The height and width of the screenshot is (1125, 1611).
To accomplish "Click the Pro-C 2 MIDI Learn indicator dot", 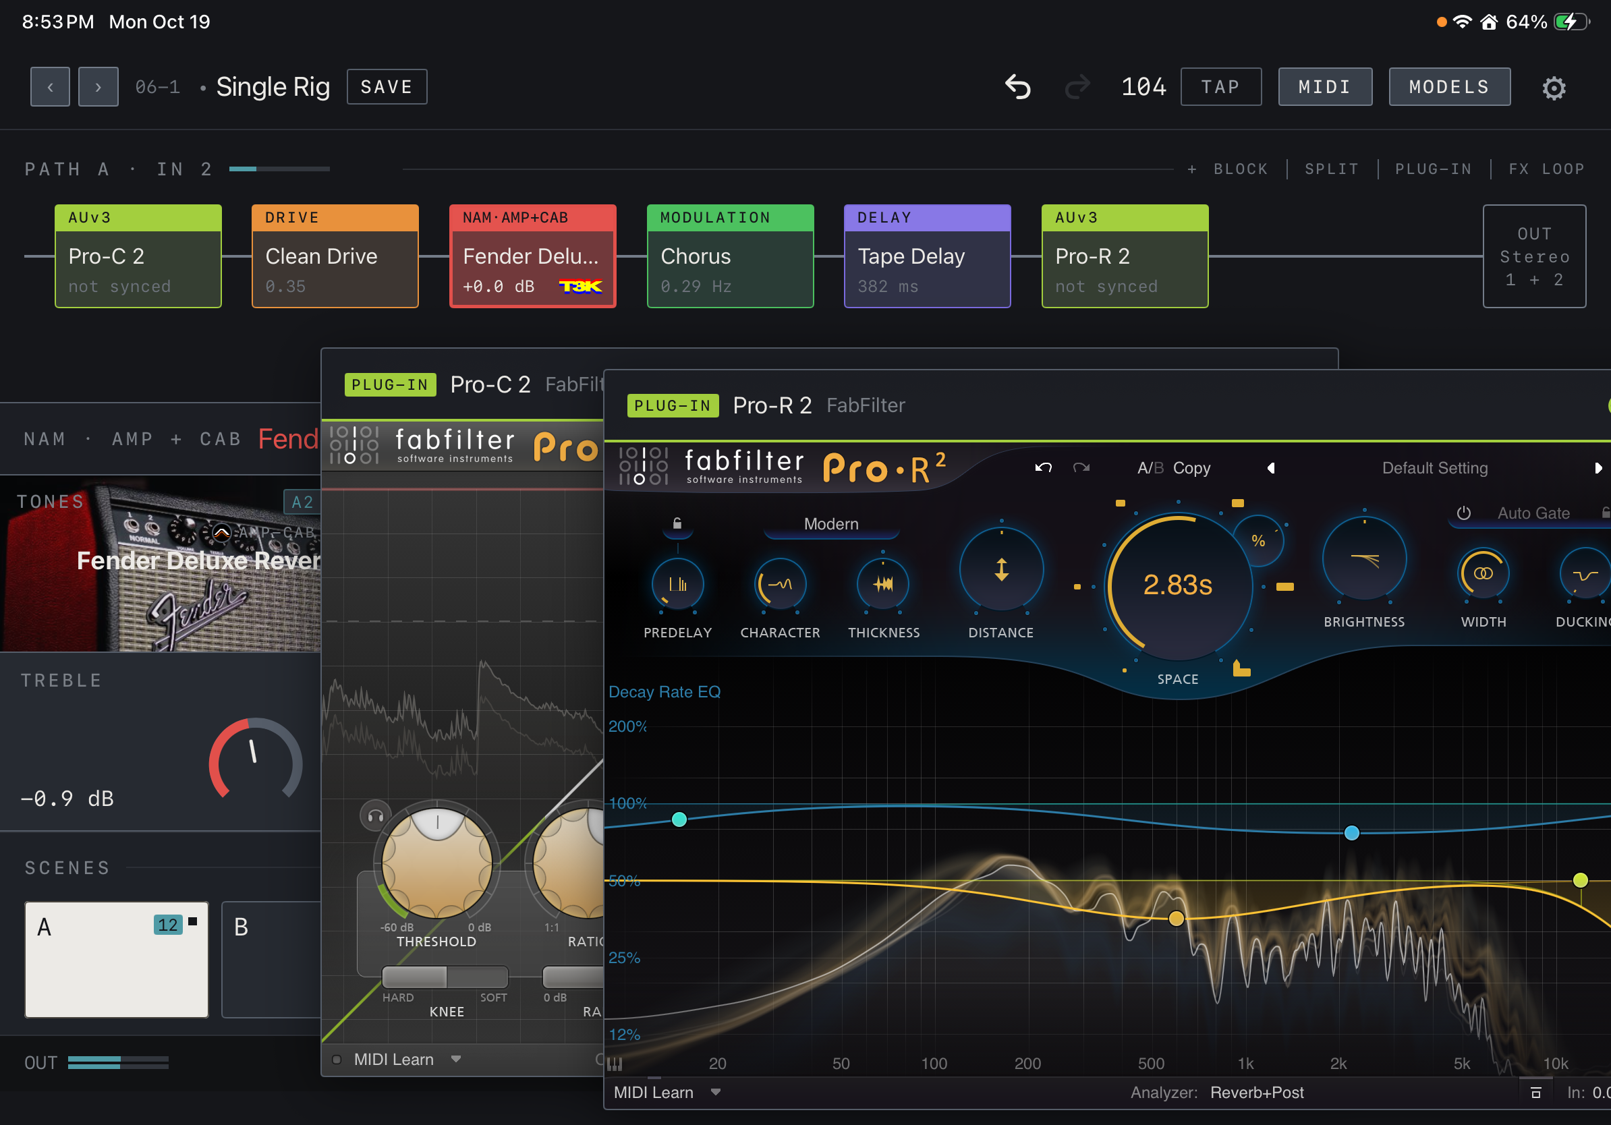I will click(x=337, y=1060).
